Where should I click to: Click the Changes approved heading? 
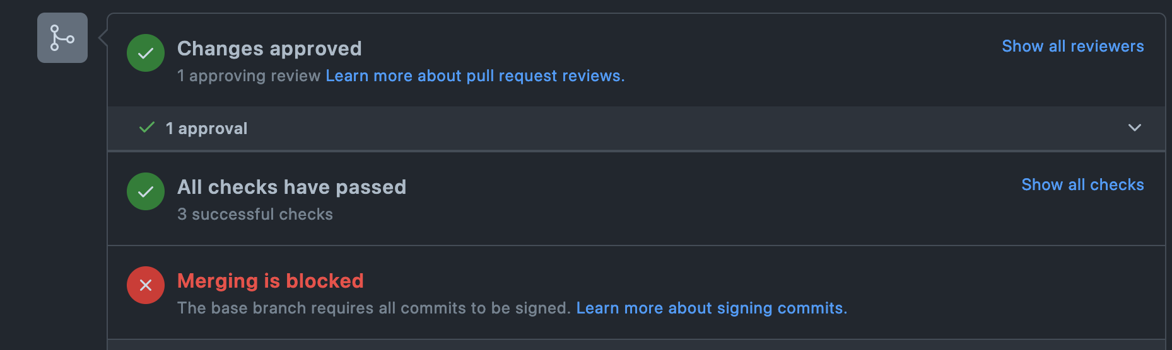(x=269, y=48)
